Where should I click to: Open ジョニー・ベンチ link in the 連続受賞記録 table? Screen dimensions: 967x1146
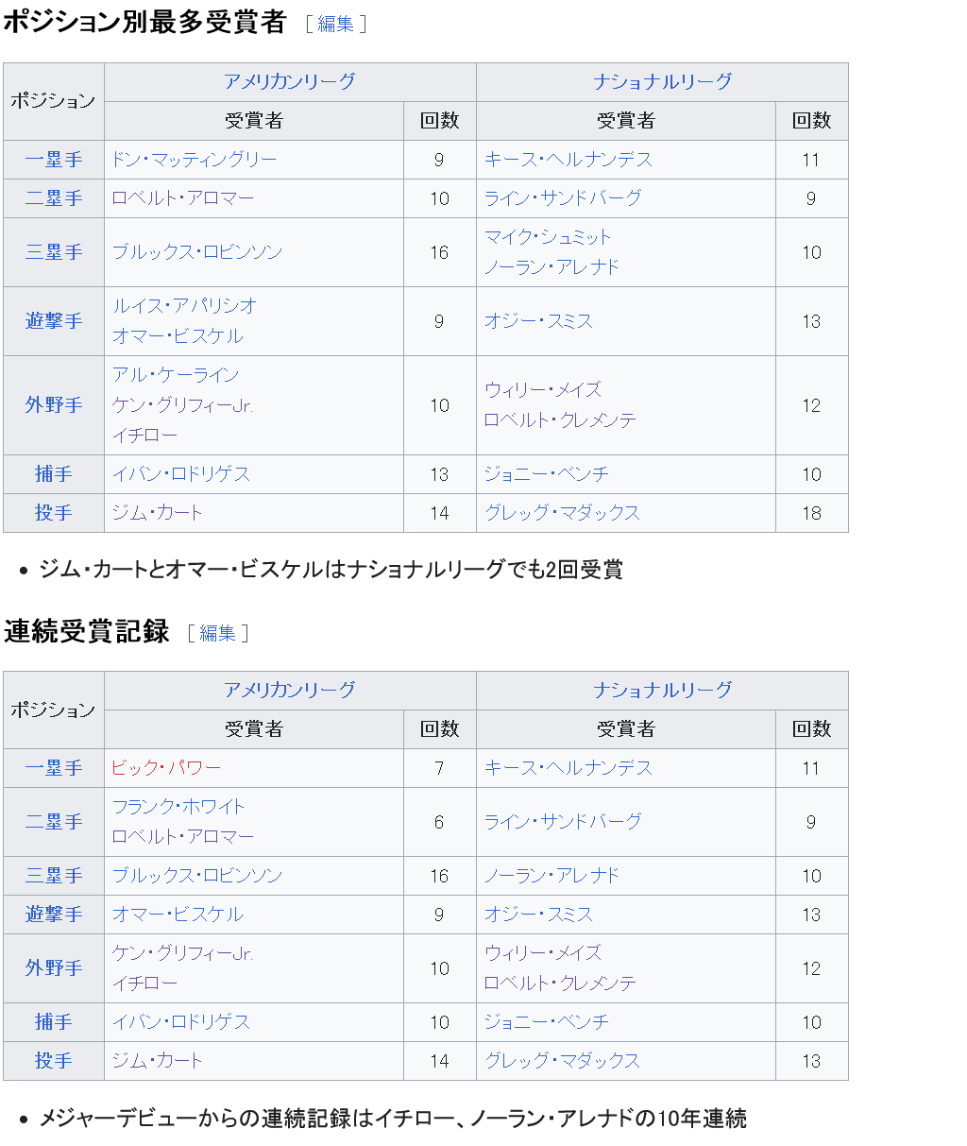(x=547, y=1022)
